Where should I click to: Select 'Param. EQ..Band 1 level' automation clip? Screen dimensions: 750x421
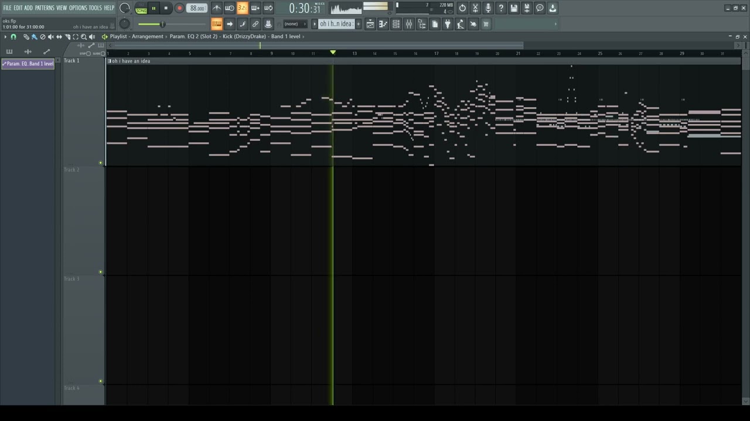tap(28, 64)
